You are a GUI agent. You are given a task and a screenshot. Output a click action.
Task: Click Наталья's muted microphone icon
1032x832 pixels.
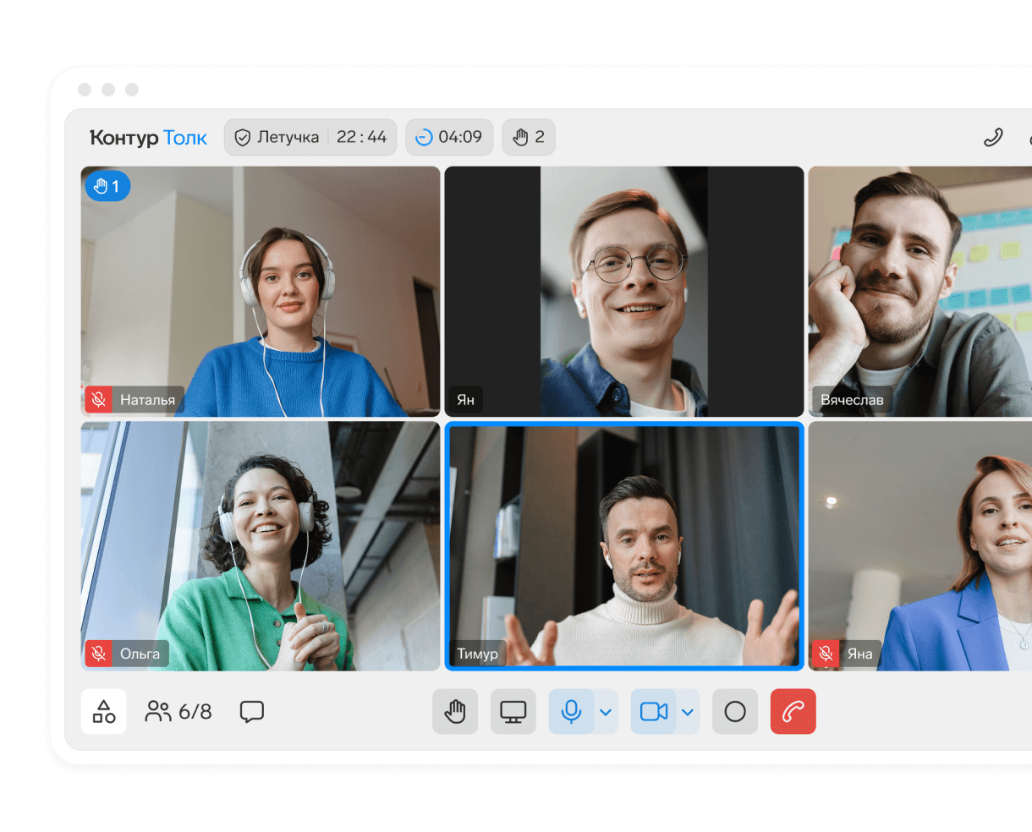click(x=99, y=399)
